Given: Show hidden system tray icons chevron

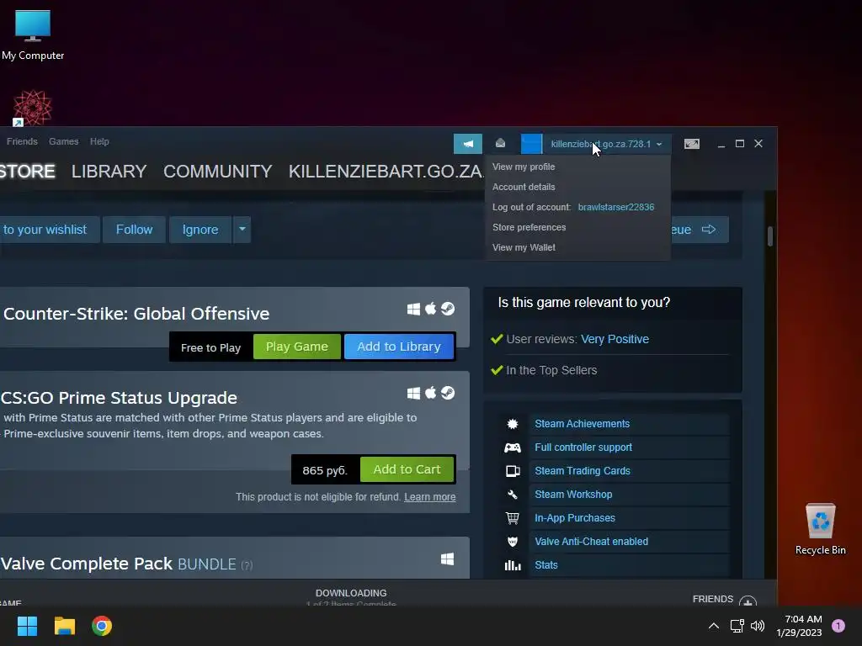Looking at the screenshot, I should (x=714, y=626).
